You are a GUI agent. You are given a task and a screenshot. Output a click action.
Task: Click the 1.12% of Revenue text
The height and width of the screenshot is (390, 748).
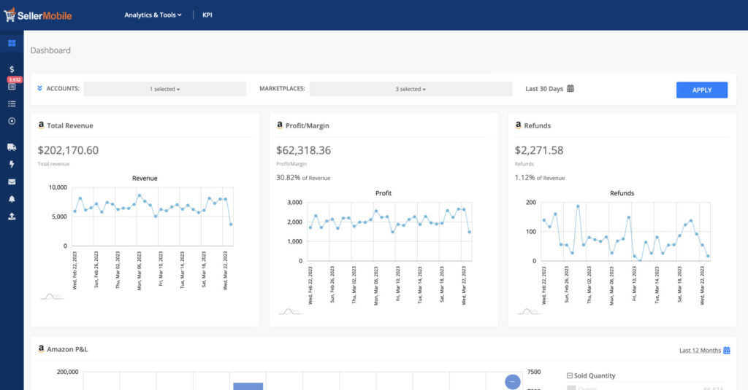[540, 178]
